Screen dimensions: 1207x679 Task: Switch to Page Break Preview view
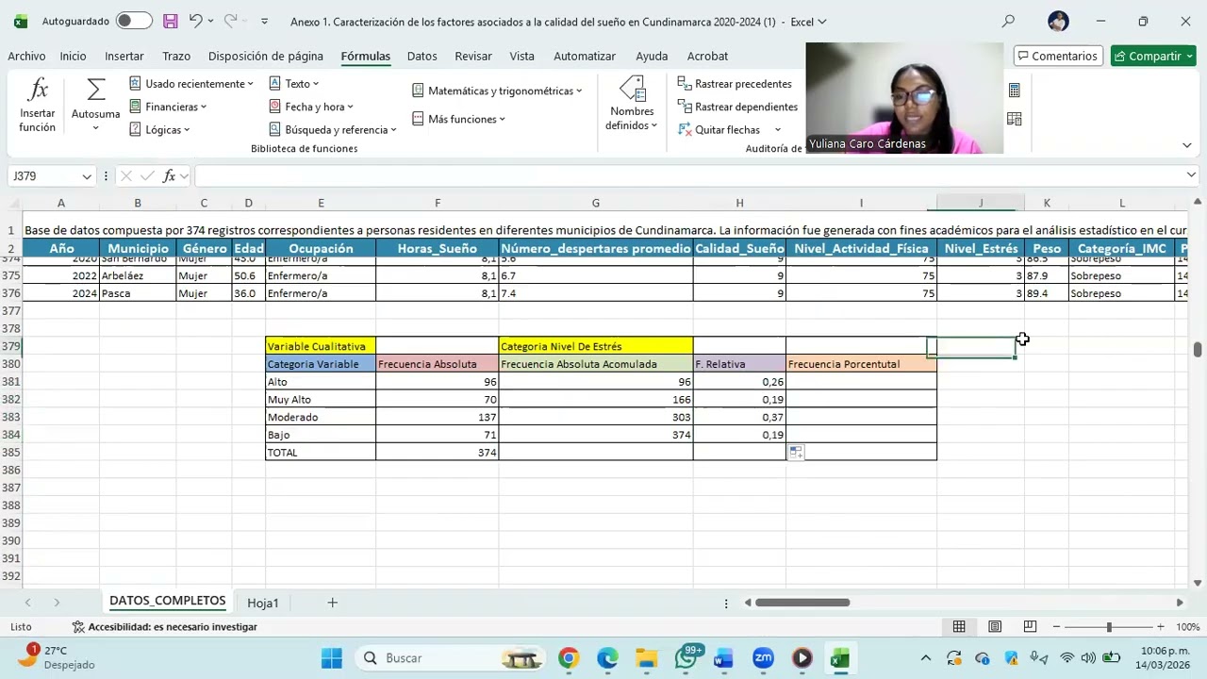click(x=1030, y=627)
